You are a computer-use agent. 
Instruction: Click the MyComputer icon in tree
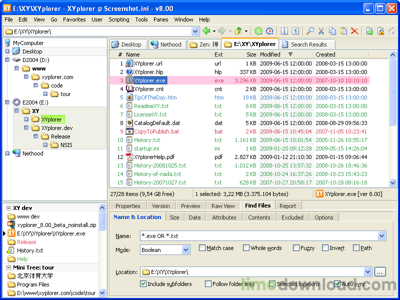pyautogui.click(x=7, y=42)
